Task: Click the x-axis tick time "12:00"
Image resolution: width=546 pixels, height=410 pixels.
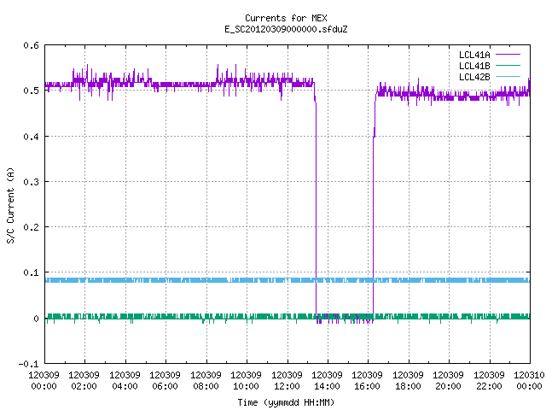Action: click(x=287, y=386)
